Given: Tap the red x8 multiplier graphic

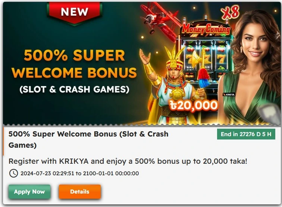Looking at the screenshot, I should coord(231,12).
